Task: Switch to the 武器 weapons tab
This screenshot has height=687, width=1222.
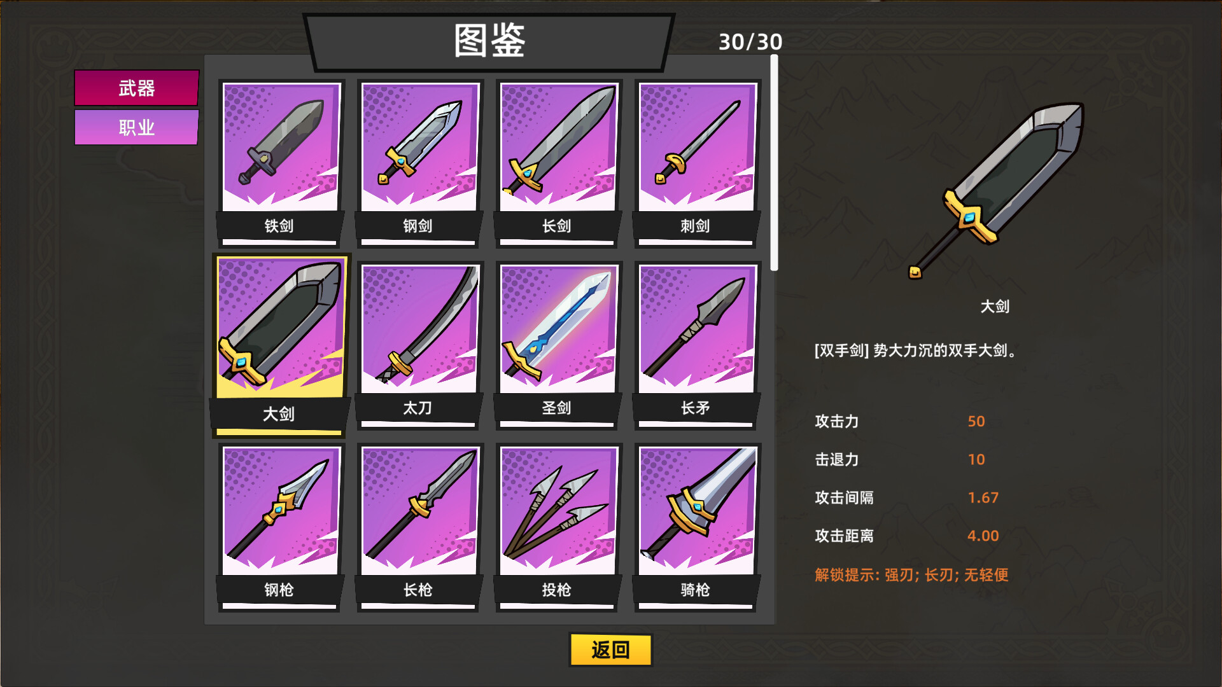Action: 136,88
